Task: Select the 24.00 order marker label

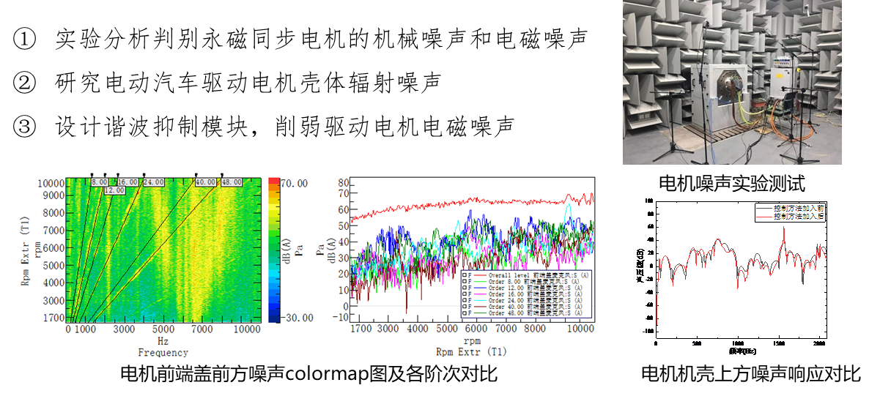Action: pyautogui.click(x=154, y=182)
